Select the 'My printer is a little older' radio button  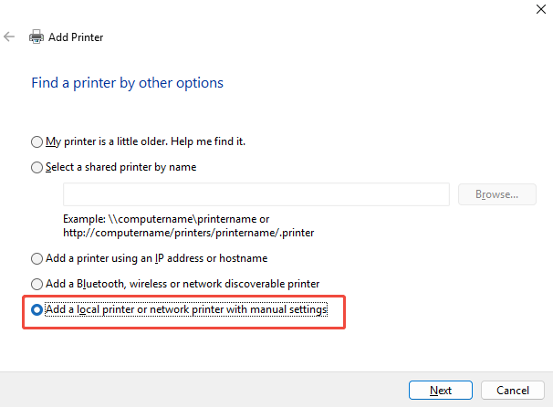tap(37, 141)
